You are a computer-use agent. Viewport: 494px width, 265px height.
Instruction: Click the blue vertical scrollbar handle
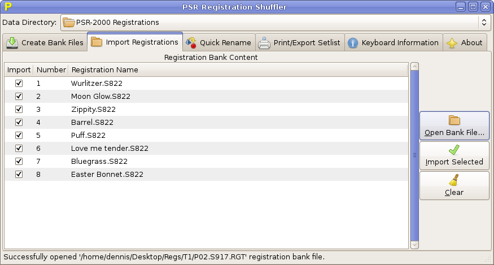click(x=415, y=155)
